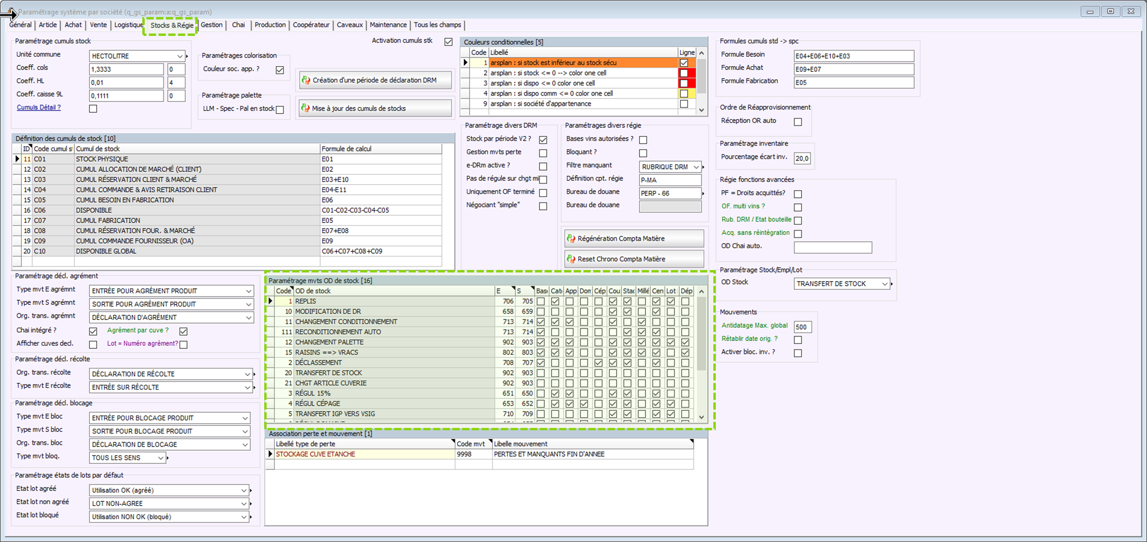The height and width of the screenshot is (542, 1147).
Task: Click the Régénération Compta Matière icon
Action: [x=571, y=238]
